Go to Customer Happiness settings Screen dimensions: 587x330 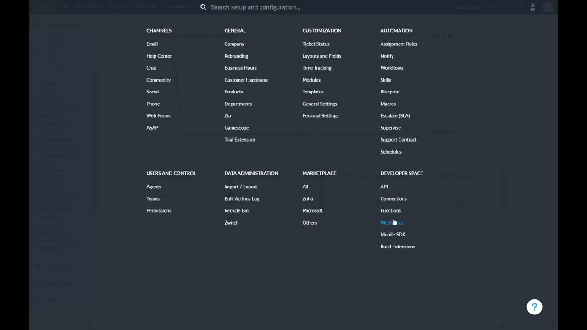click(246, 80)
